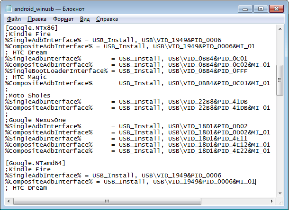This screenshot has width=289, height=211.
Task: Click the line ending with PID_41DB
Action: click(126, 102)
